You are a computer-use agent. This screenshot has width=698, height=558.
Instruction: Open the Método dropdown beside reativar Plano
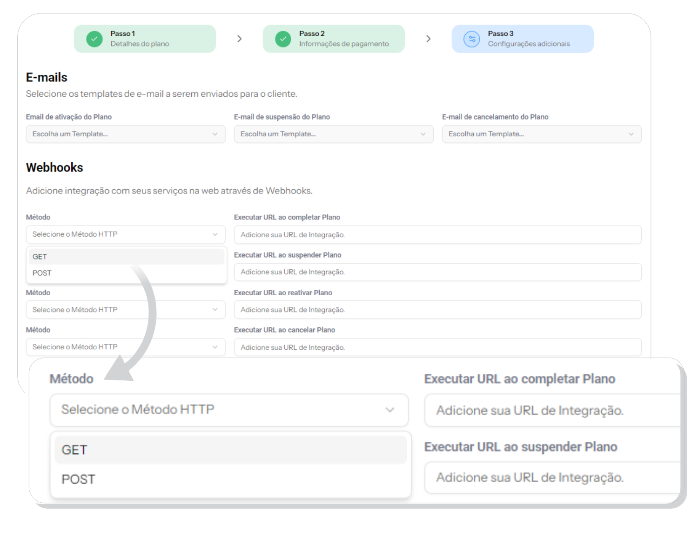coord(125,310)
